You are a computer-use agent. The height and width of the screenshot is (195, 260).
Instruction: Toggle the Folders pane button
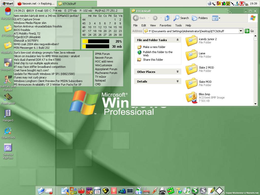pyautogui.click(x=200, y=18)
